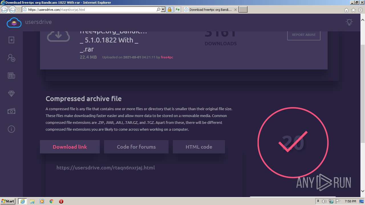The image size is (365, 205).
Task: Open the info circle sidebar icon
Action: 11,129
